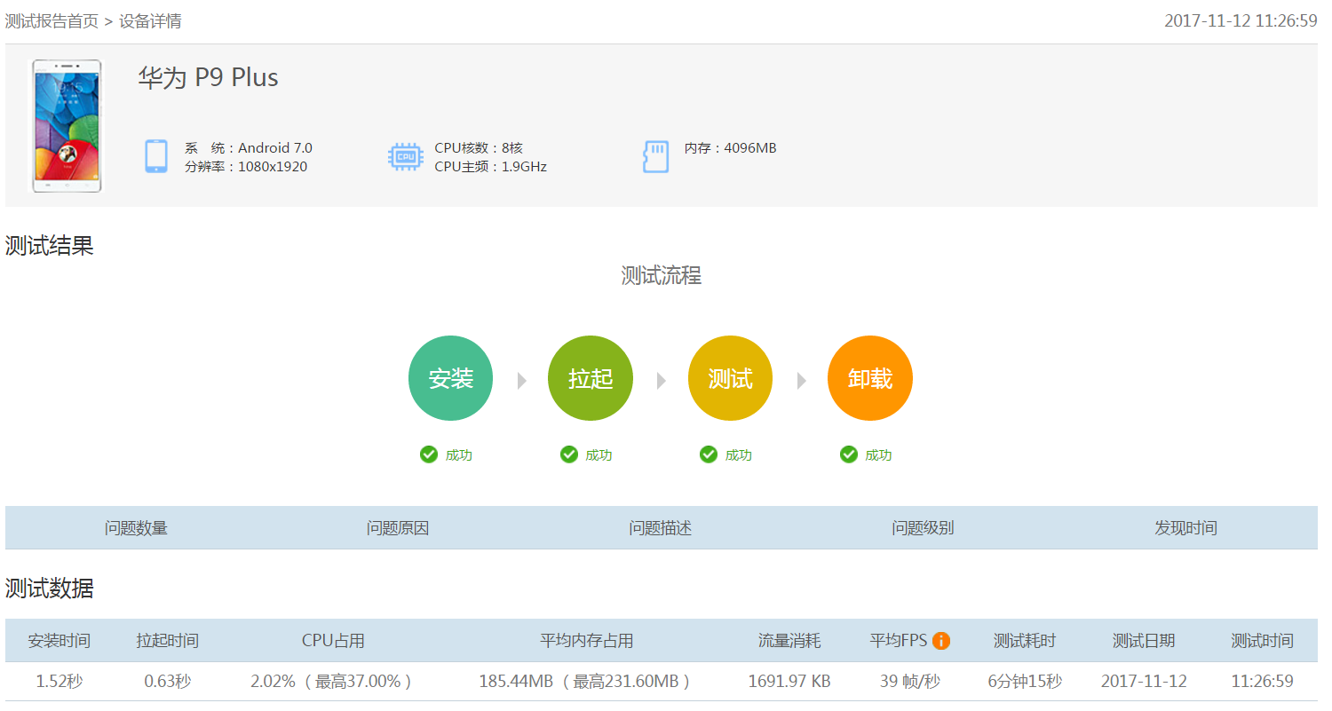
Task: Click the 成功 label under 卸载
Action: (879, 455)
